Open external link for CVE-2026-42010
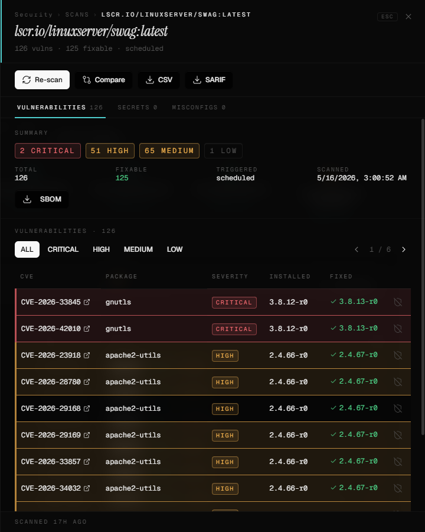Image resolution: width=425 pixels, height=532 pixels. point(87,329)
